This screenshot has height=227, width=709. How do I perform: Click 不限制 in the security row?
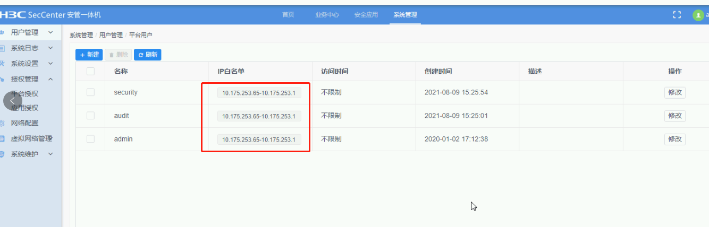coord(331,92)
